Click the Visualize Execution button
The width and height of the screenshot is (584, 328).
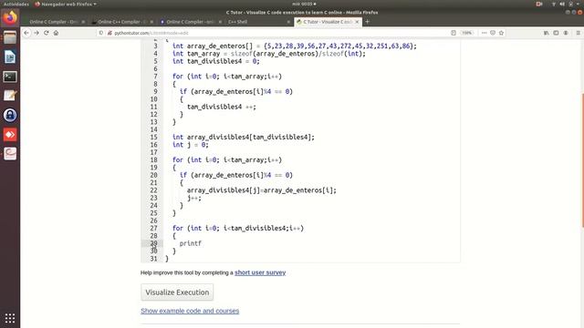point(177,292)
